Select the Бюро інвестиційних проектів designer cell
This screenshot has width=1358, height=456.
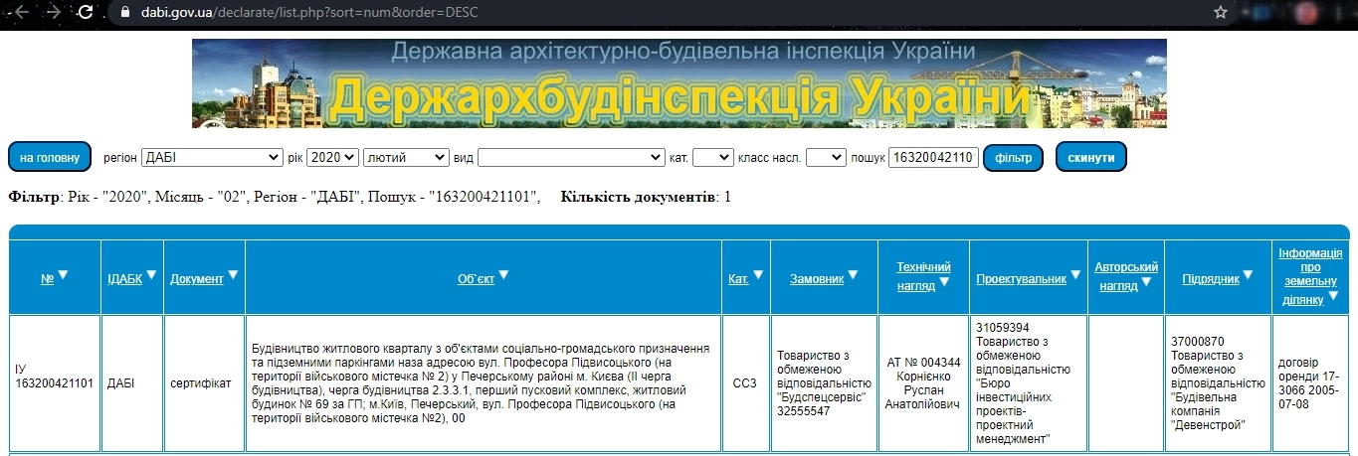pyautogui.click(x=1028, y=382)
